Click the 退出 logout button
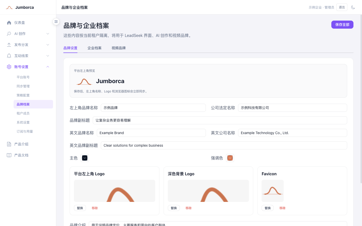Screen dimensions: 362x226 [x=342, y=7]
